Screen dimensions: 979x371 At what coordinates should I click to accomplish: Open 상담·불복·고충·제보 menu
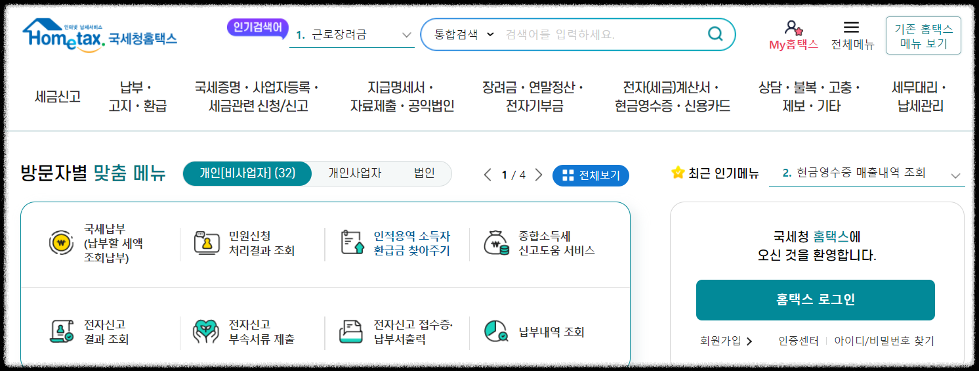click(x=811, y=97)
